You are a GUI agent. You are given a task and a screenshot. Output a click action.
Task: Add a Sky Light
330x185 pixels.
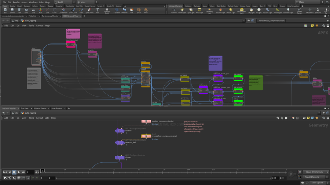251,11
